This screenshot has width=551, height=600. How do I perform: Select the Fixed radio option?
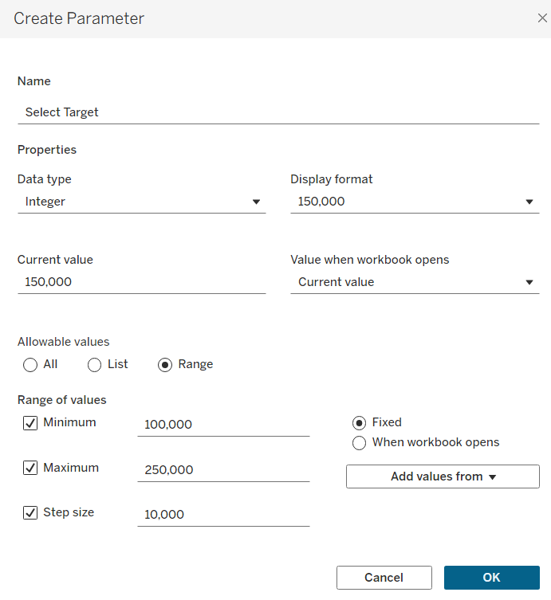click(359, 423)
